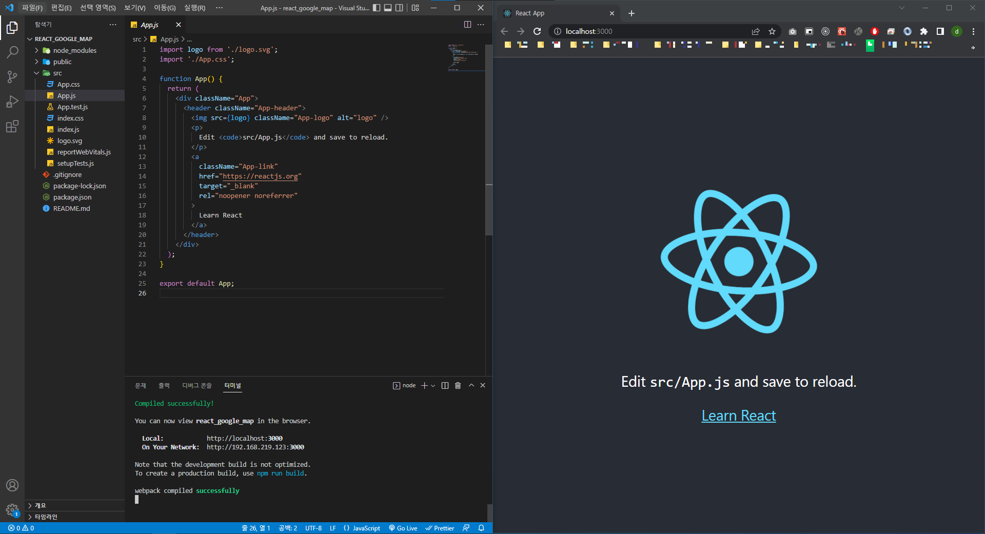Bookmark this page with star icon
This screenshot has height=534, width=985.
(x=772, y=31)
